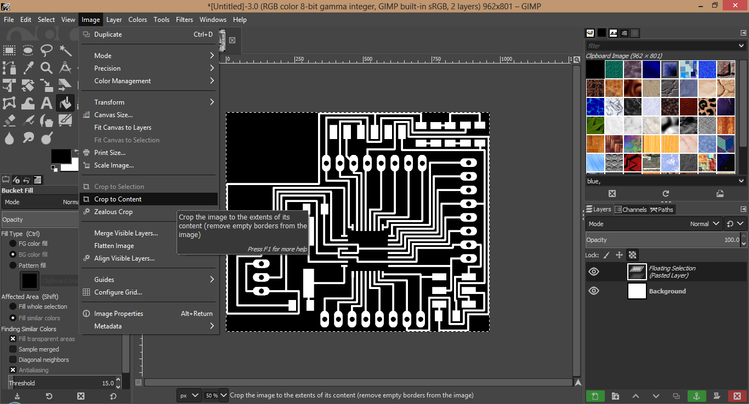This screenshot has width=749, height=404.
Task: Select the Rectangle Select tool
Action: click(x=9, y=51)
